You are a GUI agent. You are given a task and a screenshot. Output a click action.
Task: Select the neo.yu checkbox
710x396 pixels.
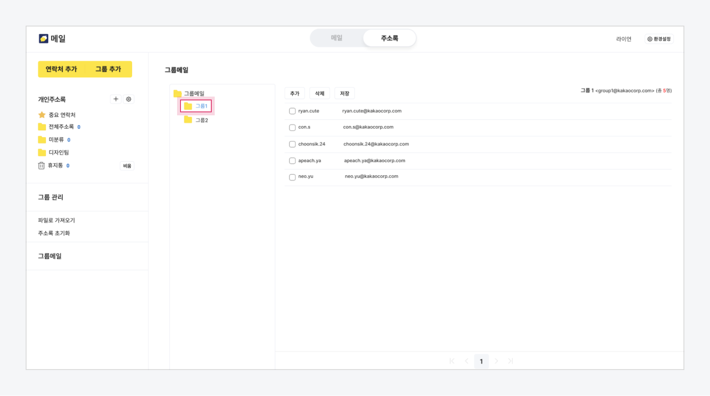(293, 177)
